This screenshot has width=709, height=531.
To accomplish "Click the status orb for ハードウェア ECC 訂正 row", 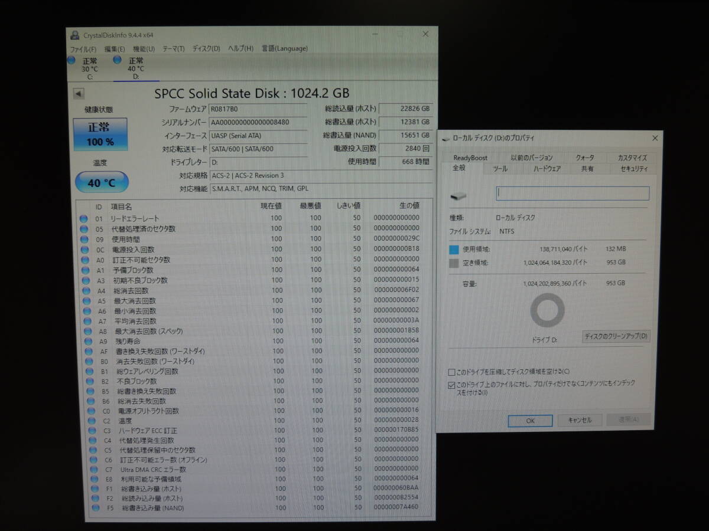I will (92, 431).
